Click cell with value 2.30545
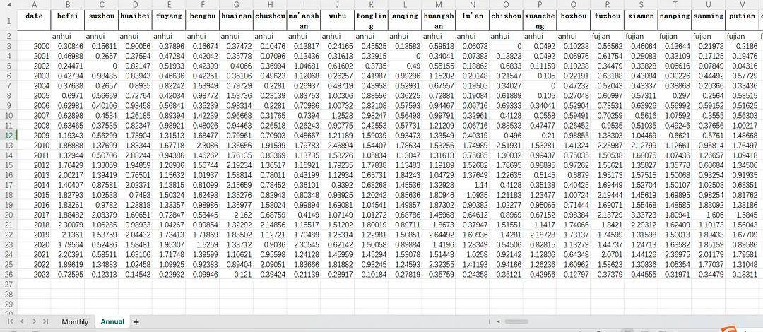This screenshot has height=332, width=763. (304, 244)
